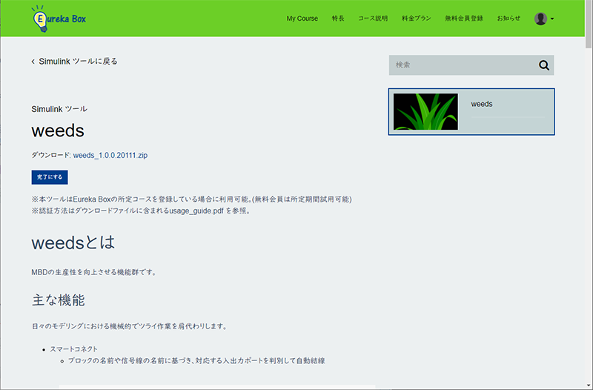Open 料金プラン in navigation bar
Image resolution: width=593 pixels, height=390 pixels.
(x=417, y=18)
